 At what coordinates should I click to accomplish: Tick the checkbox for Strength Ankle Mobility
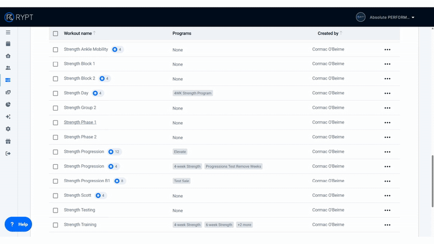55,50
